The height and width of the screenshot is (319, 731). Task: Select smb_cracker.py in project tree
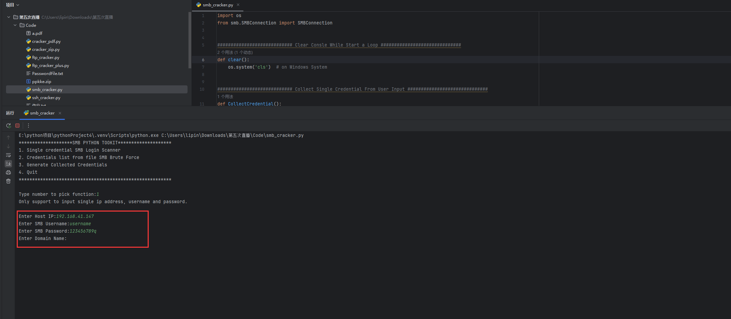(97, 89)
